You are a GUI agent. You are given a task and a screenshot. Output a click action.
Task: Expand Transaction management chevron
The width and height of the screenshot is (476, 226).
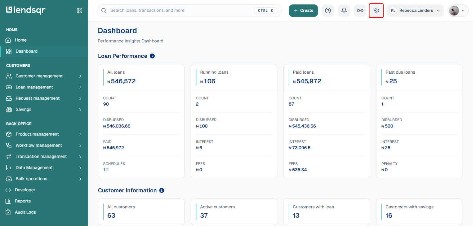(x=80, y=157)
